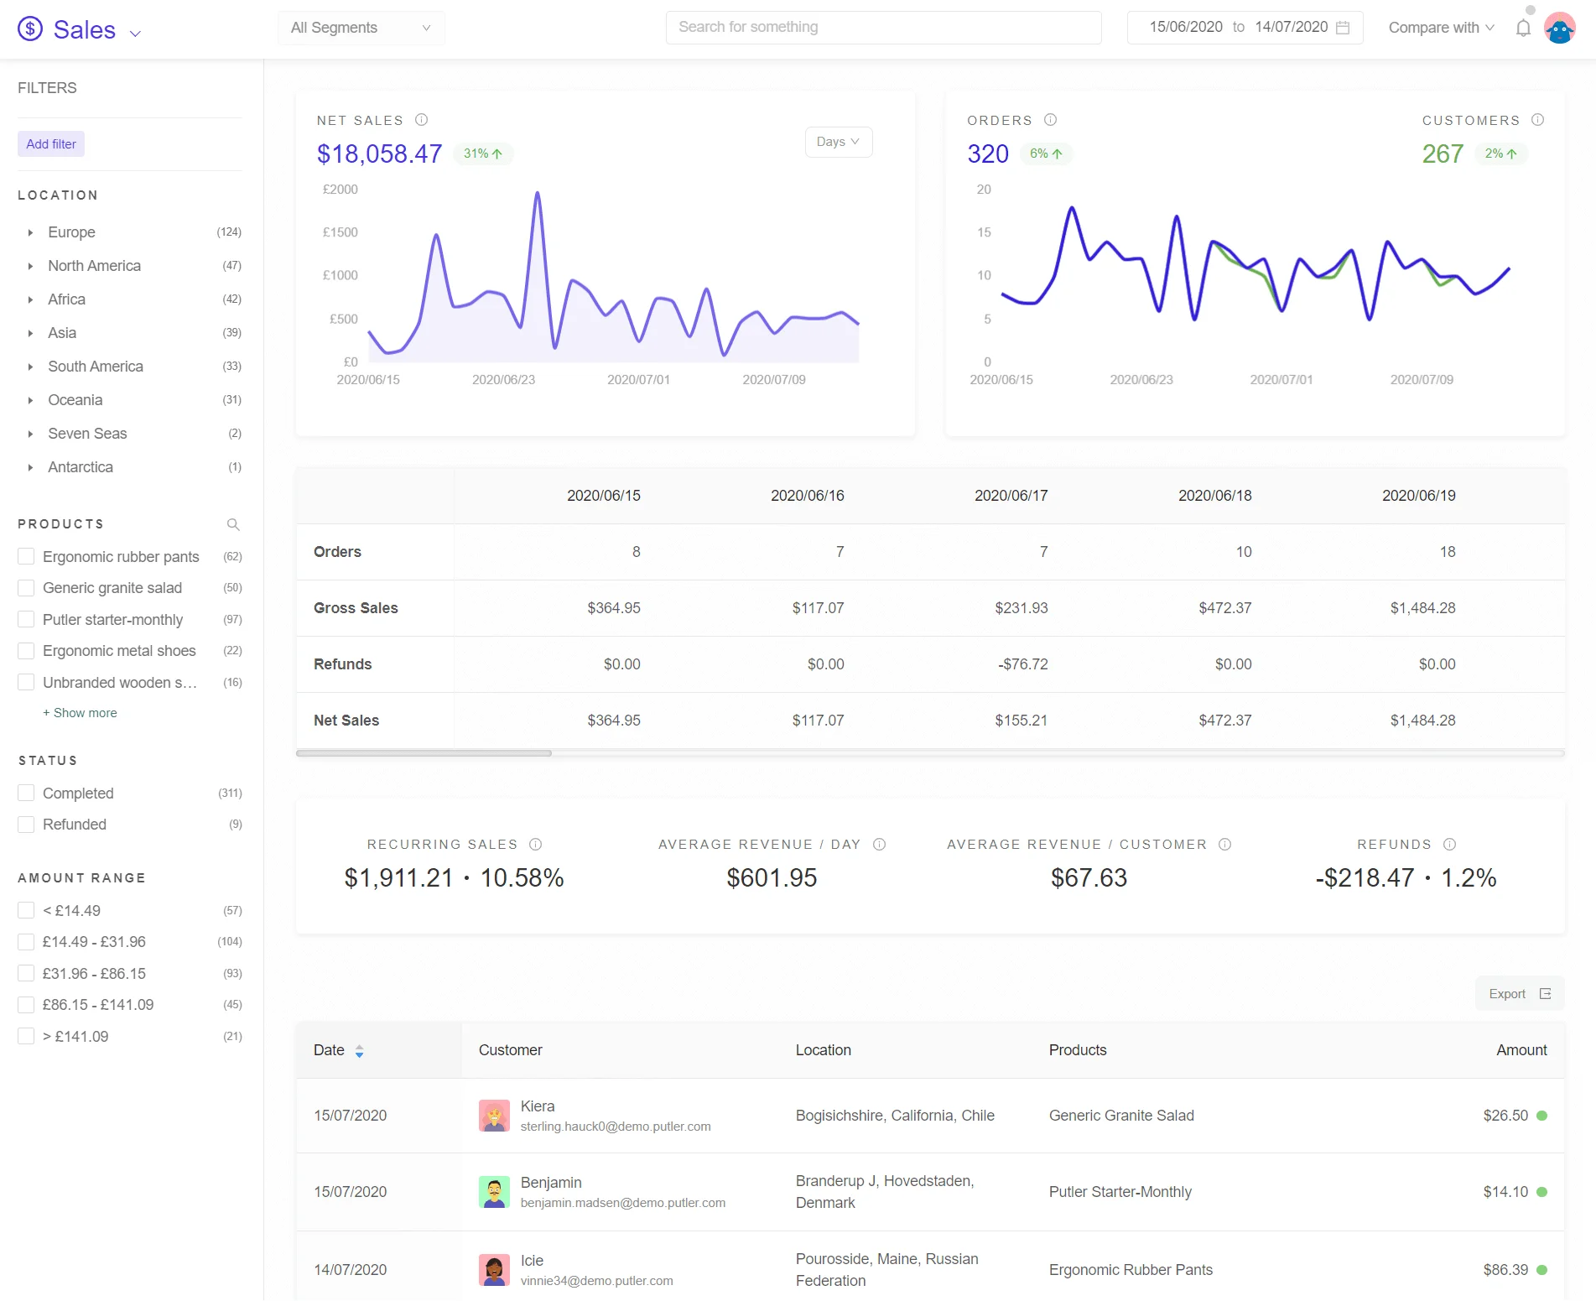Screen dimensions: 1596x1301
Task: Check the > £141.09 amount range
Action: point(26,1037)
